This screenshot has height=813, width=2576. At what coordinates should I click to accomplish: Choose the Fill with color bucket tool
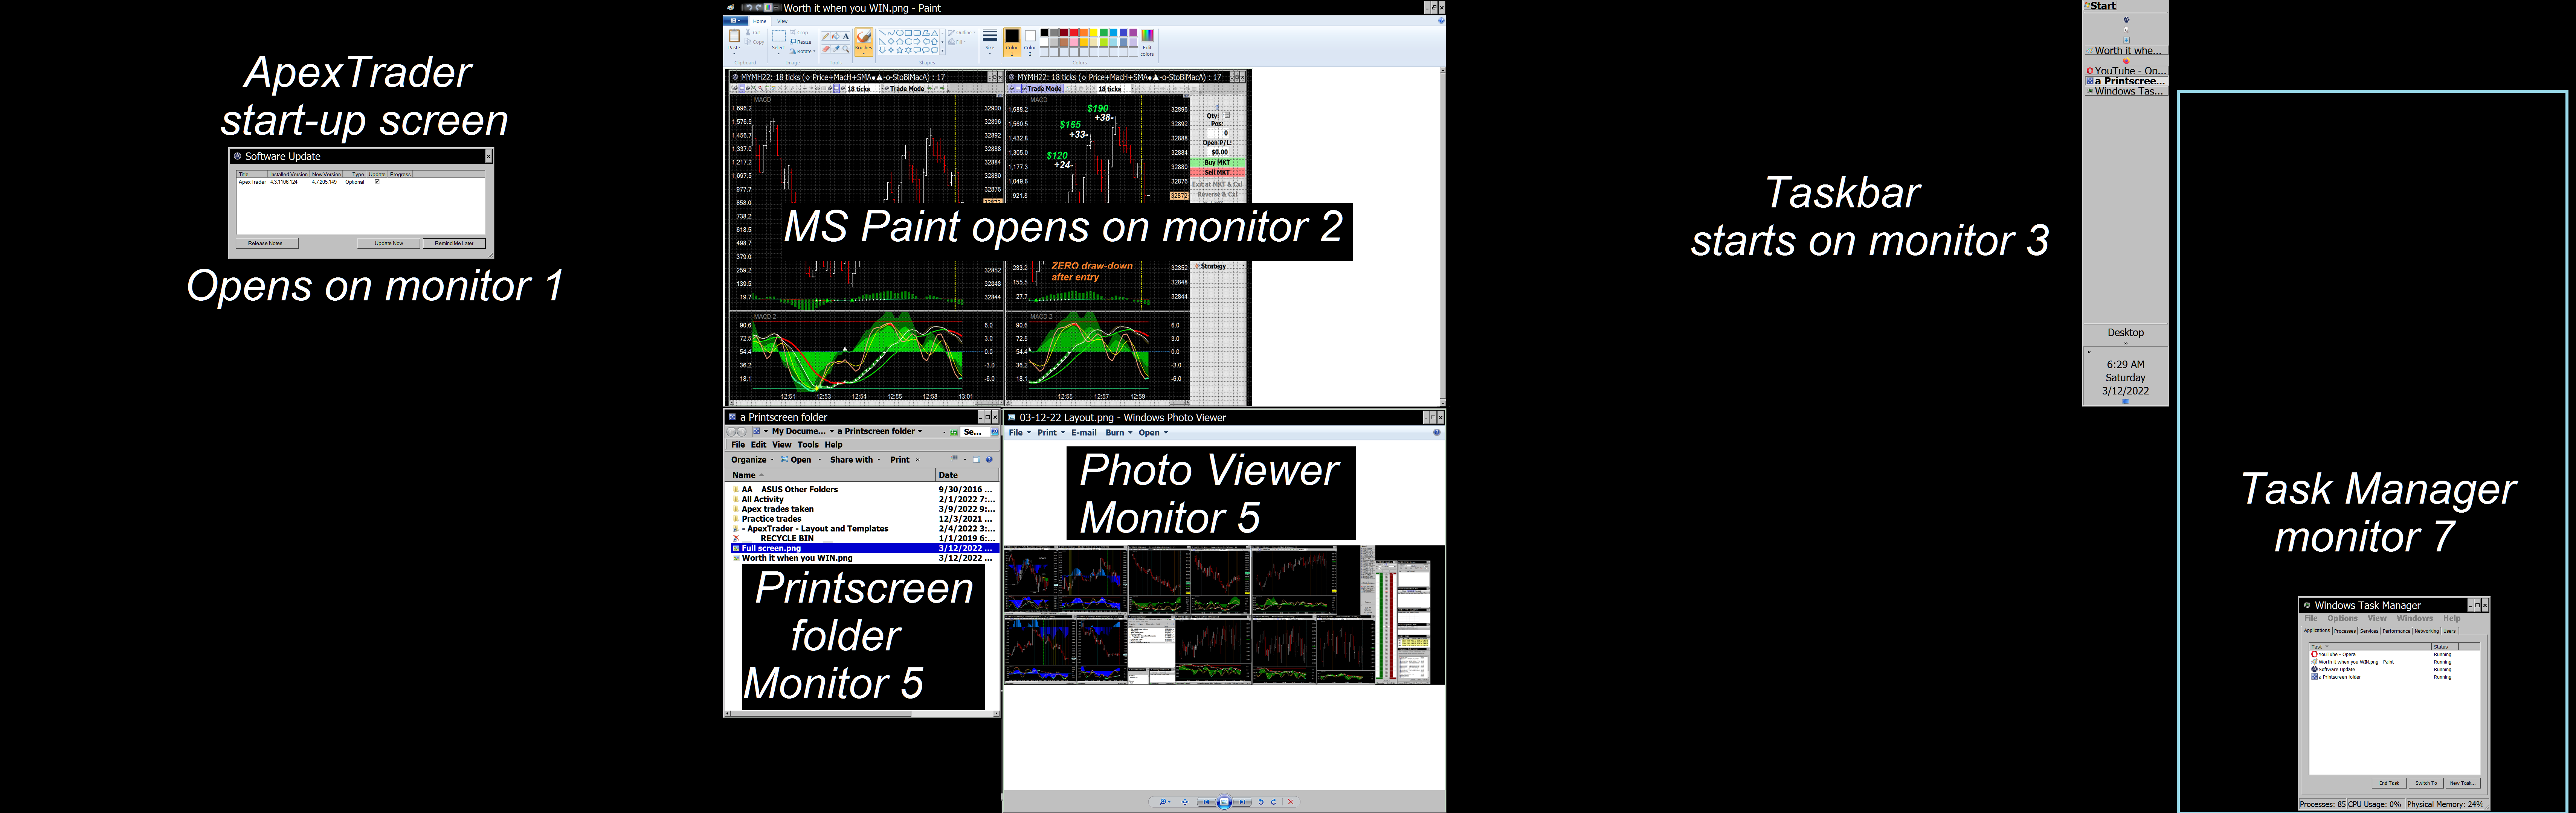836,36
